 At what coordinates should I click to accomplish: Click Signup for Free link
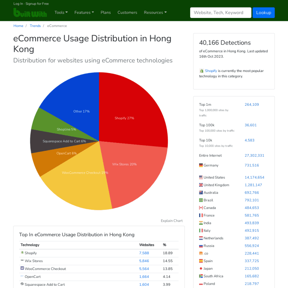pos(37,4)
